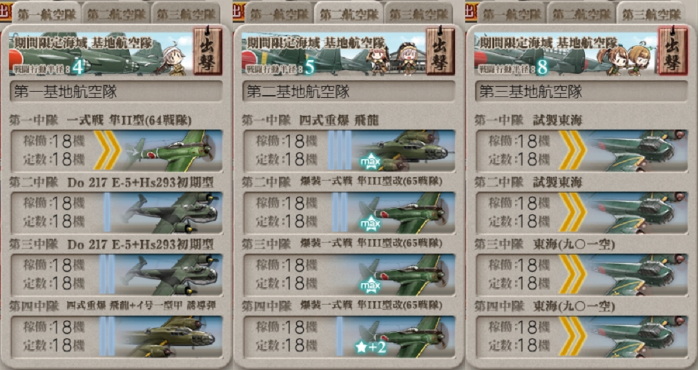This screenshot has height=370, width=698.
Task: Click the 第二基地航空隊 name field
Action: [349, 92]
